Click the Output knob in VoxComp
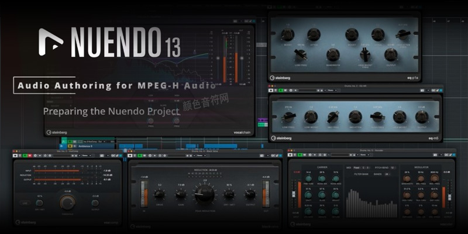The width and height of the screenshot is (468, 234). (95, 203)
